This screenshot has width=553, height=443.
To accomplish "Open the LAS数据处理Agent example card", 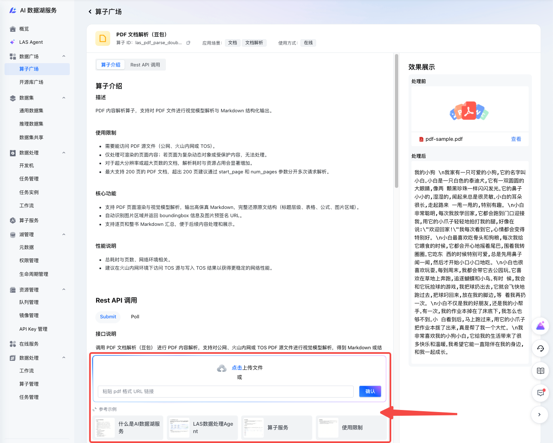I will click(203, 428).
